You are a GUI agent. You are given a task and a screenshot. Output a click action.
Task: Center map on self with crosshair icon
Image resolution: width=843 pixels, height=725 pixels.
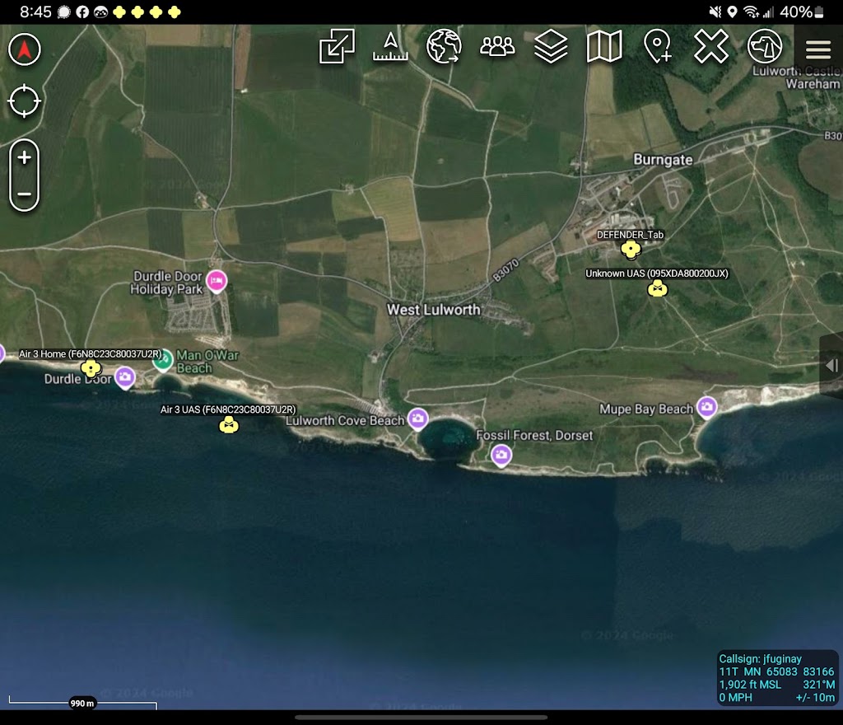(x=24, y=101)
